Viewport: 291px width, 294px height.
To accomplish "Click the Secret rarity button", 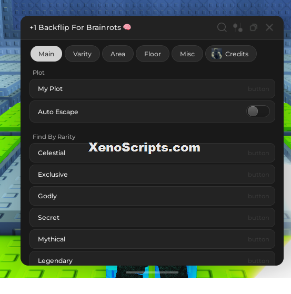I will click(x=153, y=218).
